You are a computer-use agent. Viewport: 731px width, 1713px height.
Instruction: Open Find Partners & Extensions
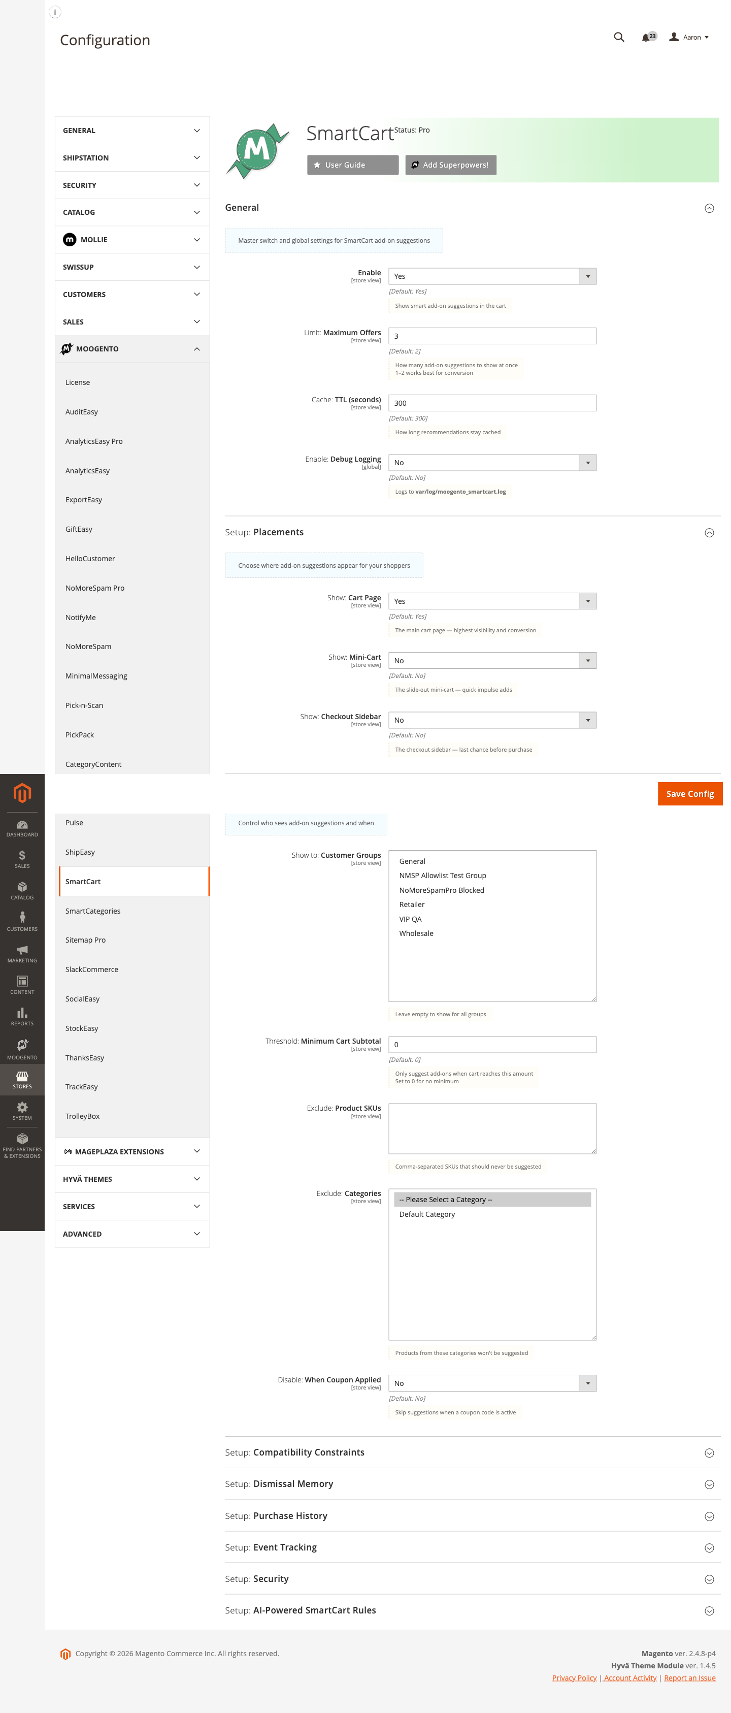click(x=22, y=1146)
